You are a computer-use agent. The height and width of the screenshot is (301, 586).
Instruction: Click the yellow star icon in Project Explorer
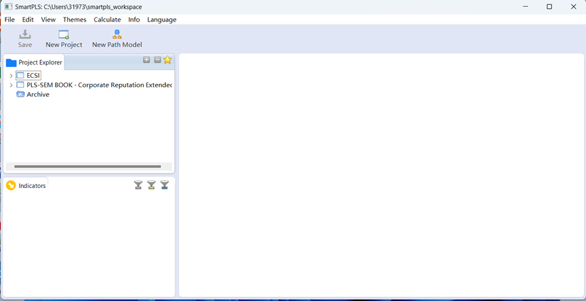tap(167, 60)
